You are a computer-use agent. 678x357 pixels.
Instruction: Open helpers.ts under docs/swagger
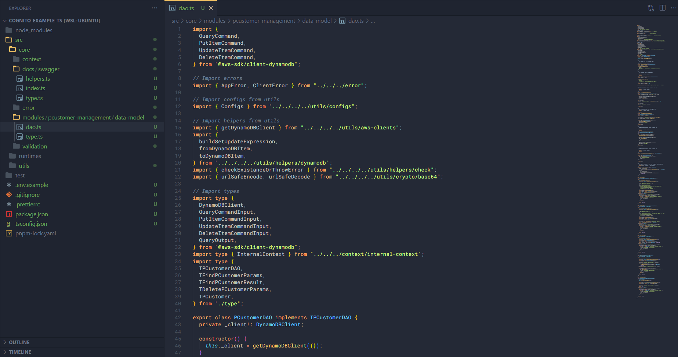[x=38, y=79]
